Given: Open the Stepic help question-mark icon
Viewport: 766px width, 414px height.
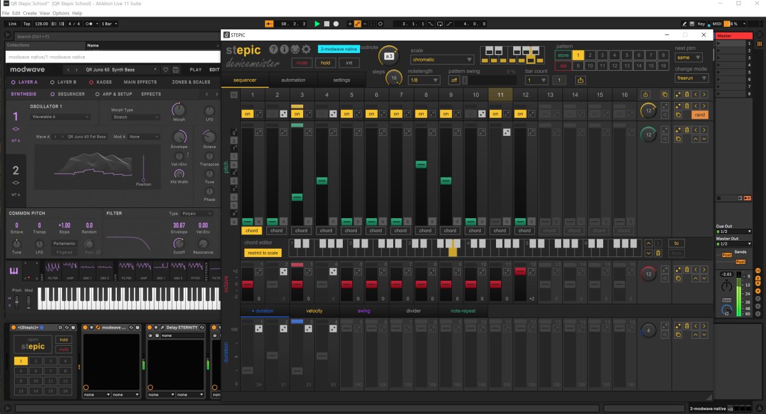Looking at the screenshot, I should 274,49.
